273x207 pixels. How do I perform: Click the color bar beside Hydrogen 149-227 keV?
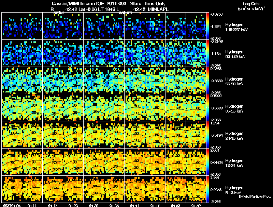pyautogui.click(x=207, y=26)
